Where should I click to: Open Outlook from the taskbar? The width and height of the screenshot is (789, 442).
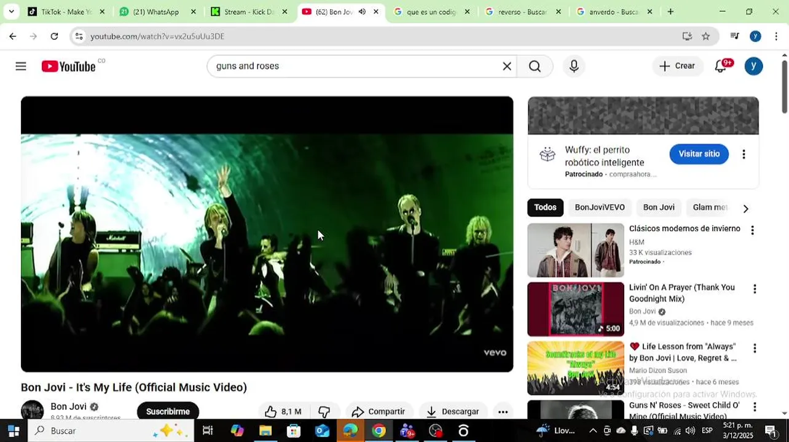(322, 430)
